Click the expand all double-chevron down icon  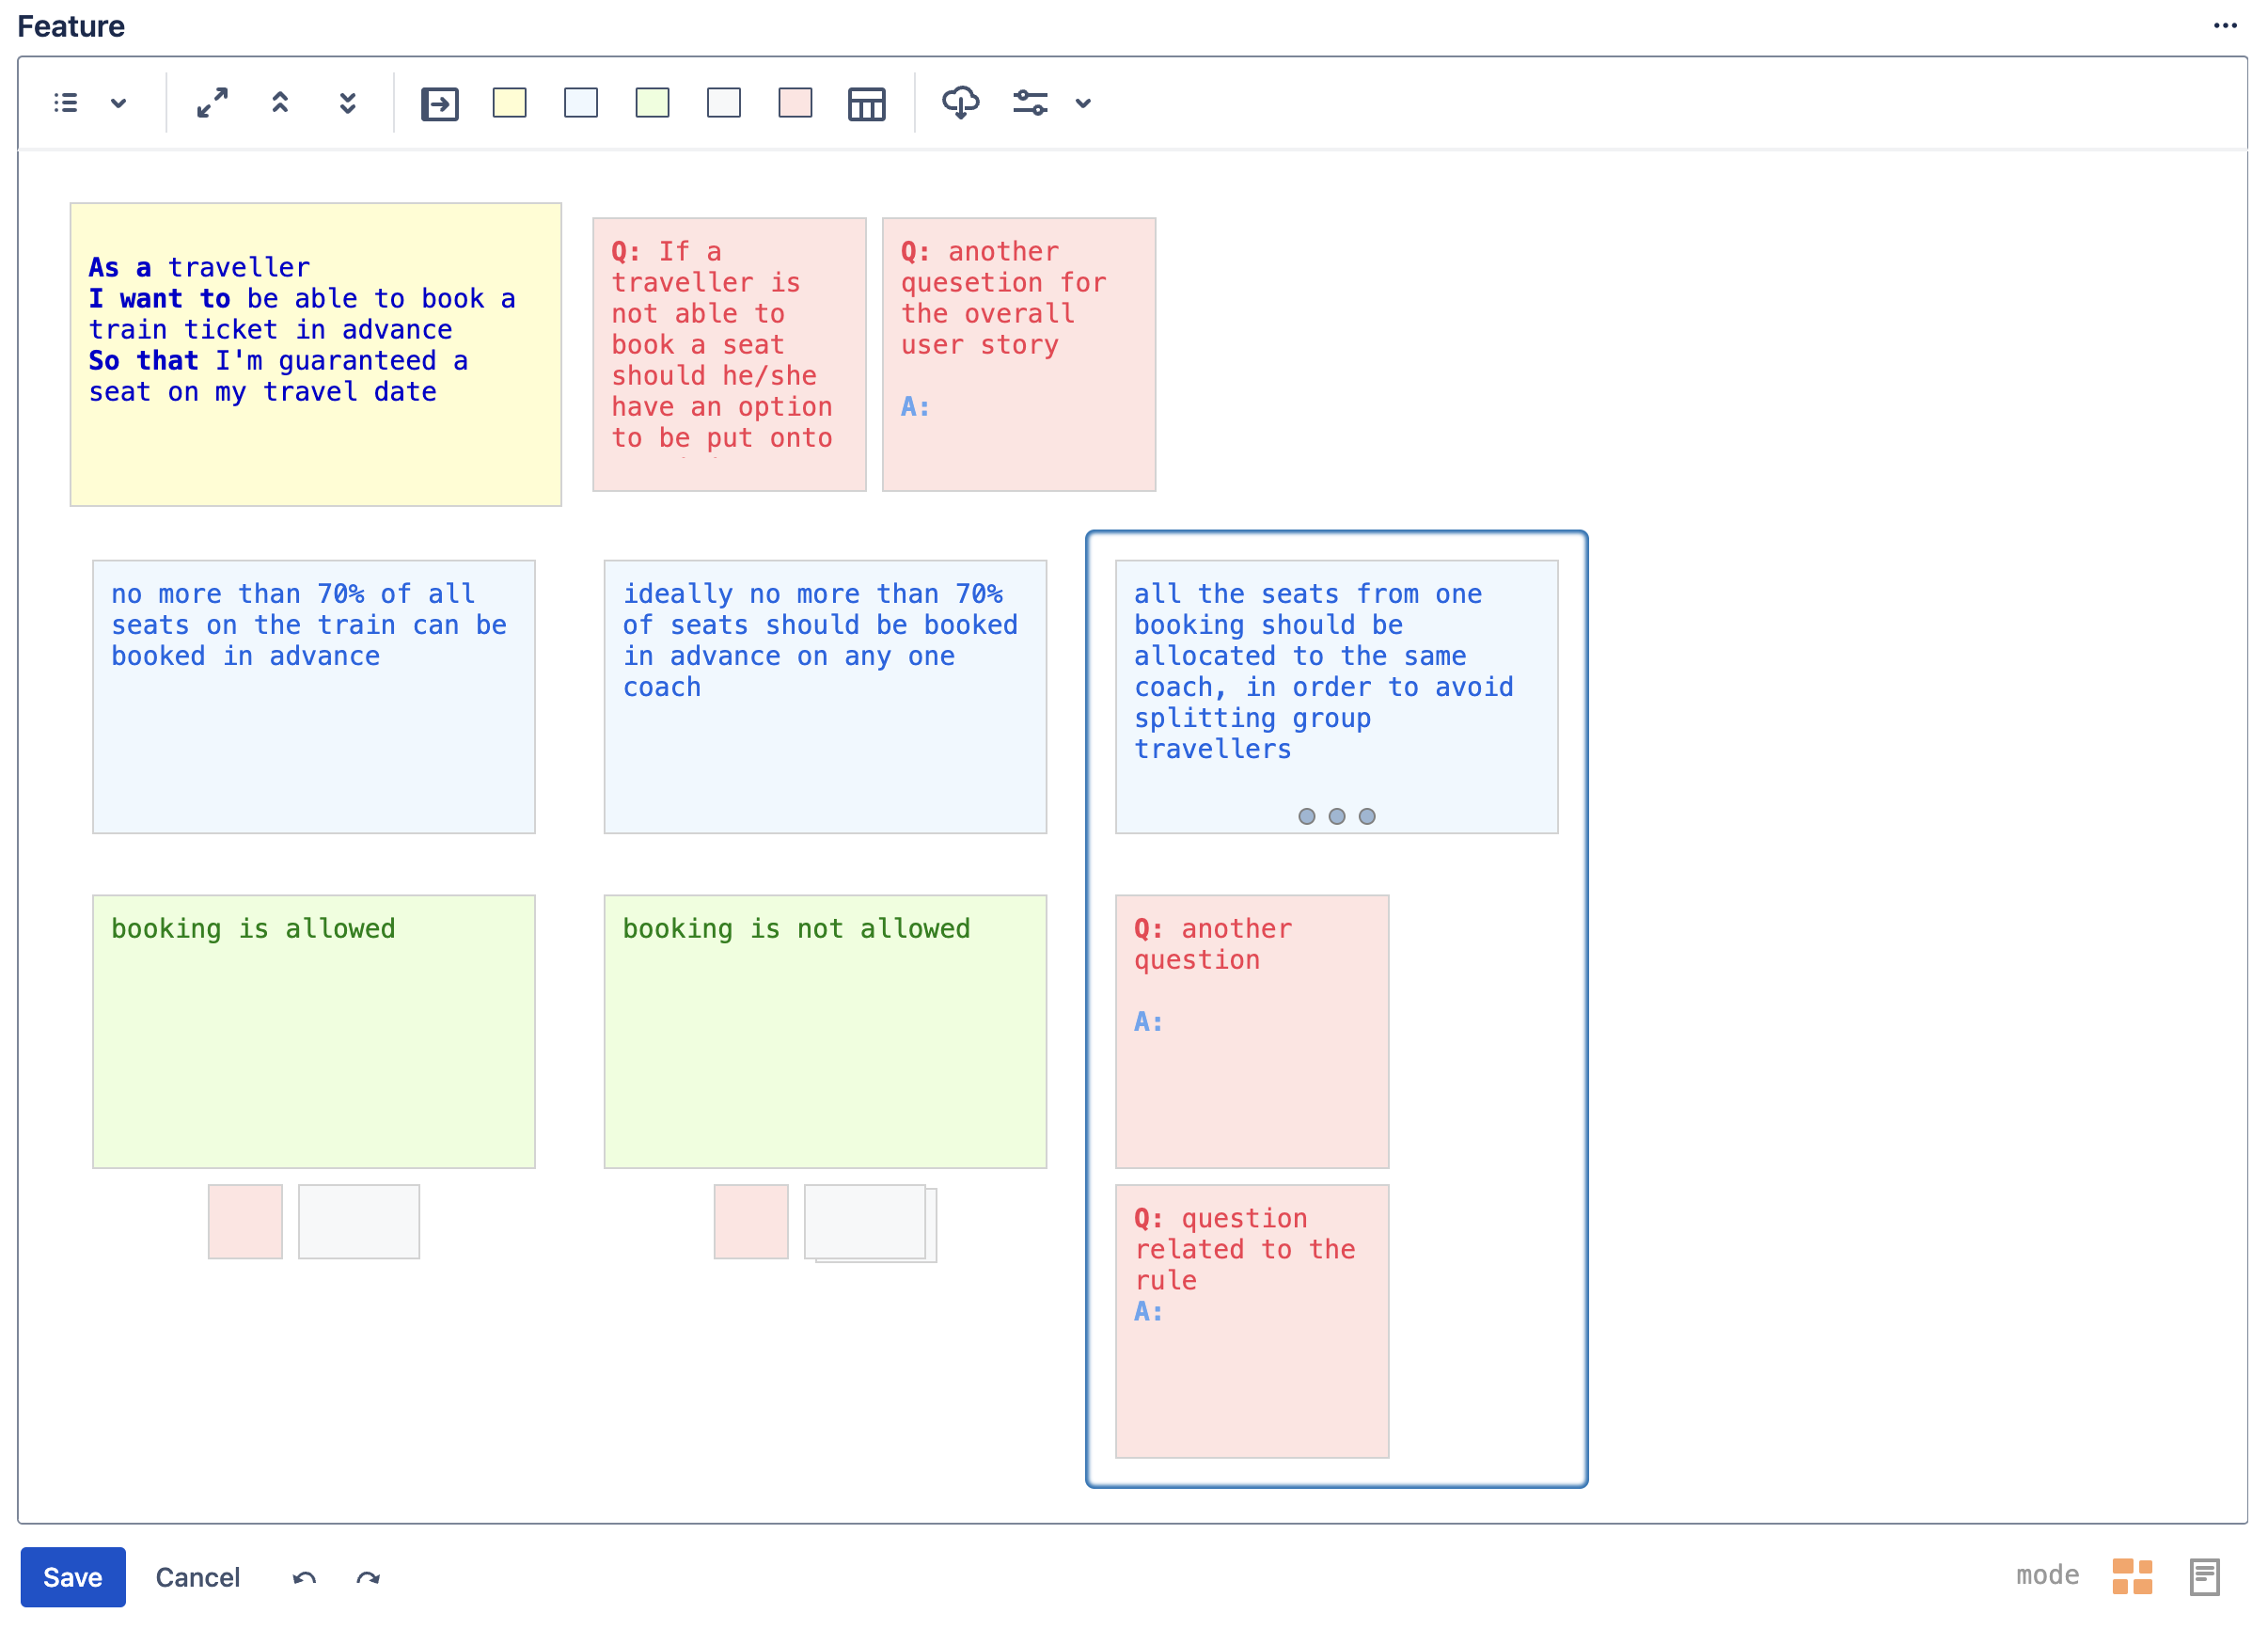click(347, 103)
